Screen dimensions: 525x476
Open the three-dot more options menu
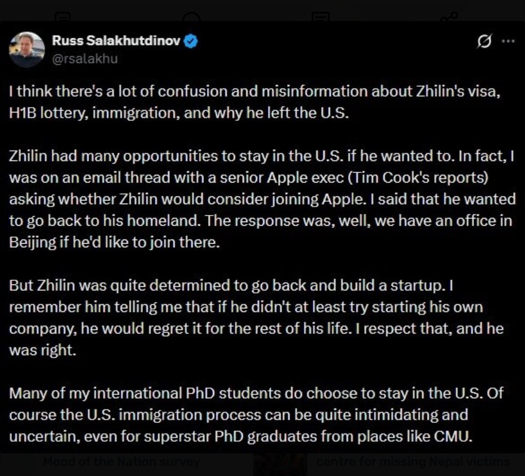[x=508, y=41]
